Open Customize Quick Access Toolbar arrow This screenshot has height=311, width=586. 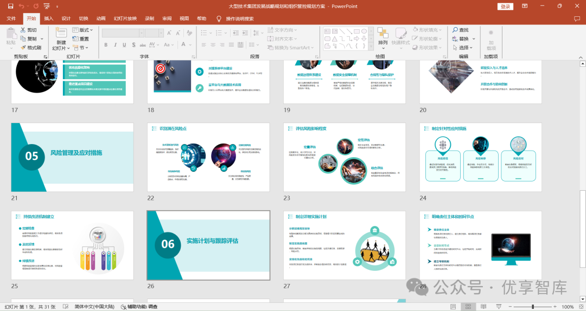click(x=57, y=7)
